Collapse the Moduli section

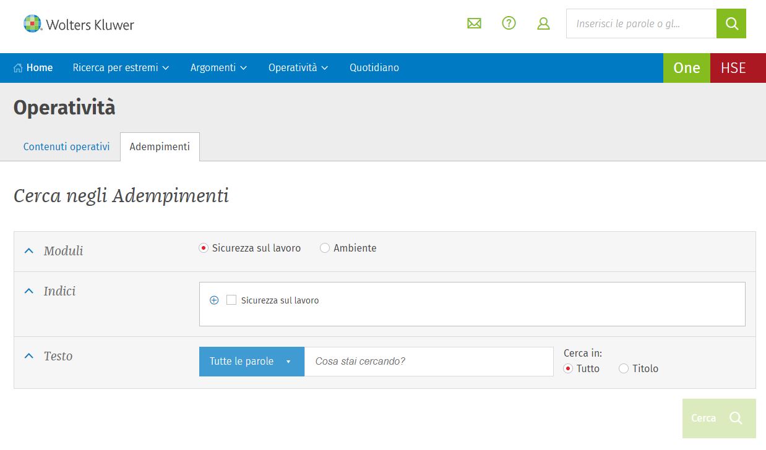[28, 251]
